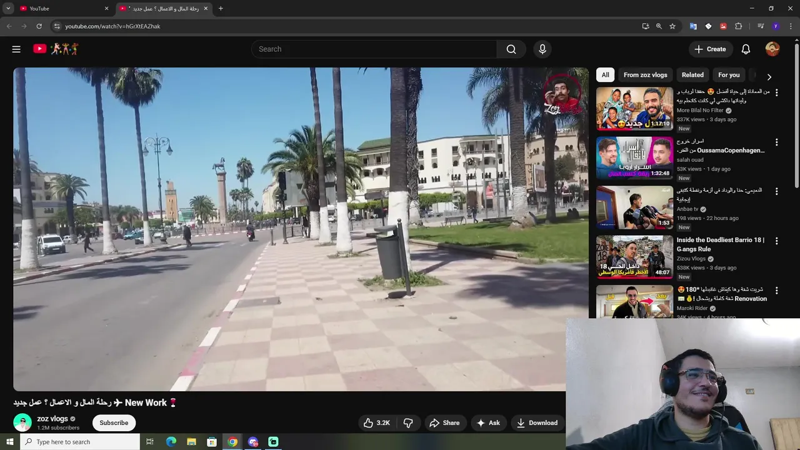
Task: Click the address bar URL
Action: [112, 26]
